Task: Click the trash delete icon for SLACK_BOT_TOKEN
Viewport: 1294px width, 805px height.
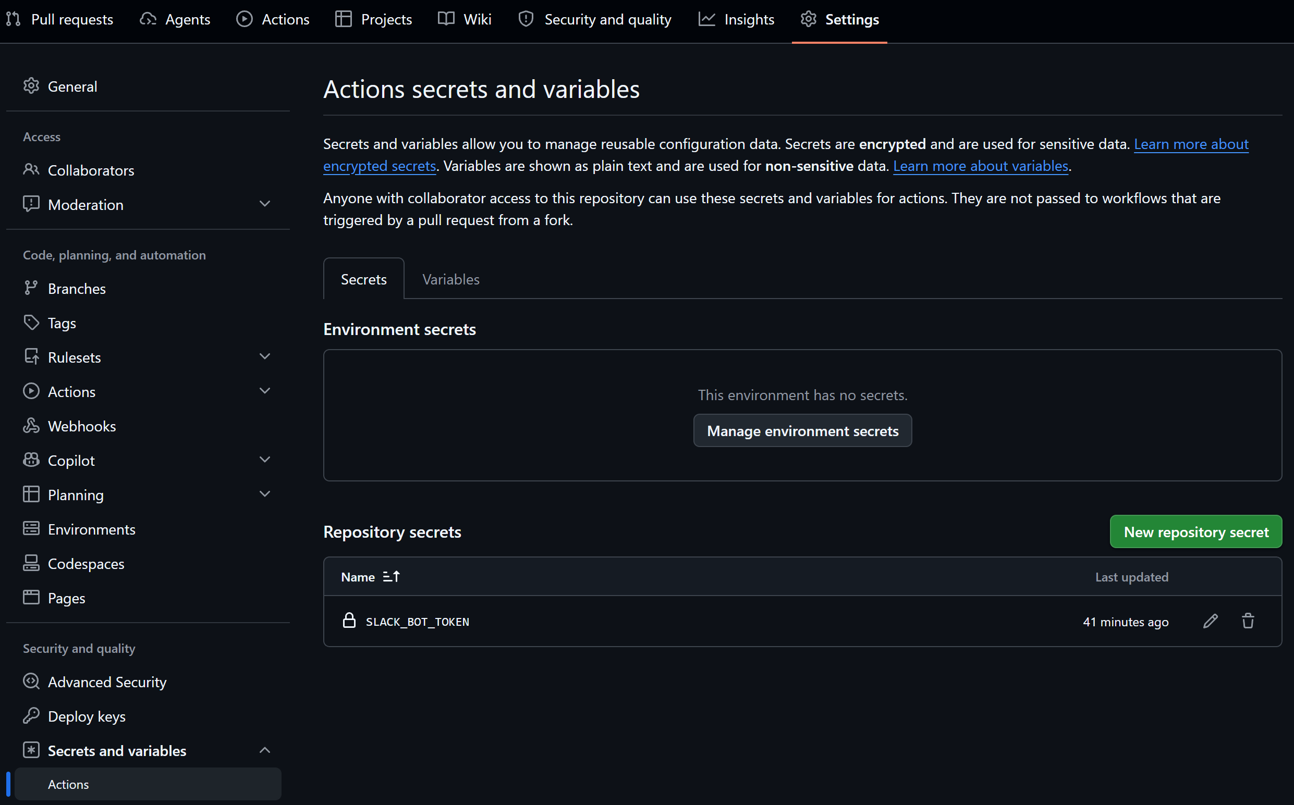Action: [x=1248, y=621]
